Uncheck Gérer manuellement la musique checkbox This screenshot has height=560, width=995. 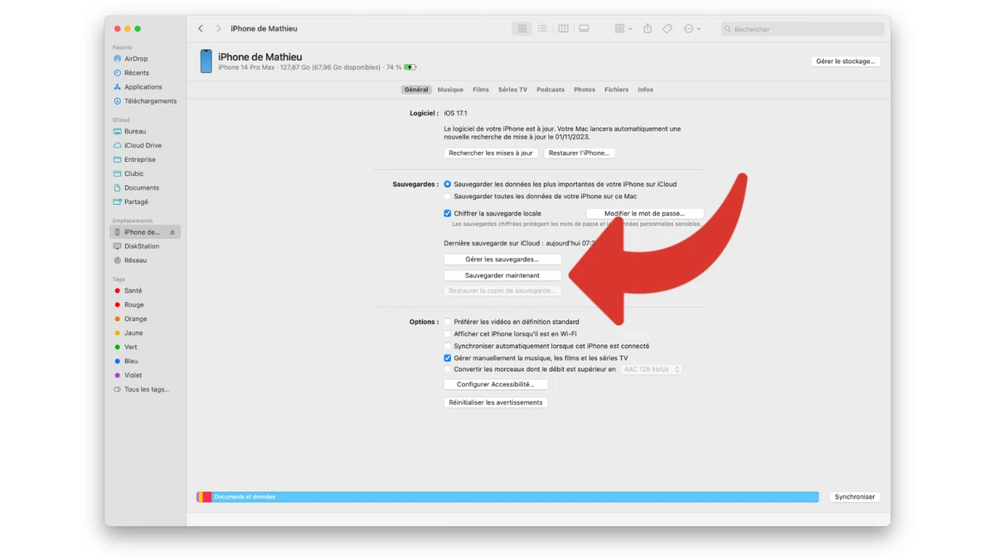(448, 358)
